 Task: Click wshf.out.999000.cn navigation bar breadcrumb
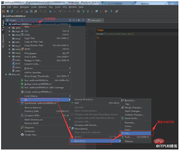[x=14, y=16]
